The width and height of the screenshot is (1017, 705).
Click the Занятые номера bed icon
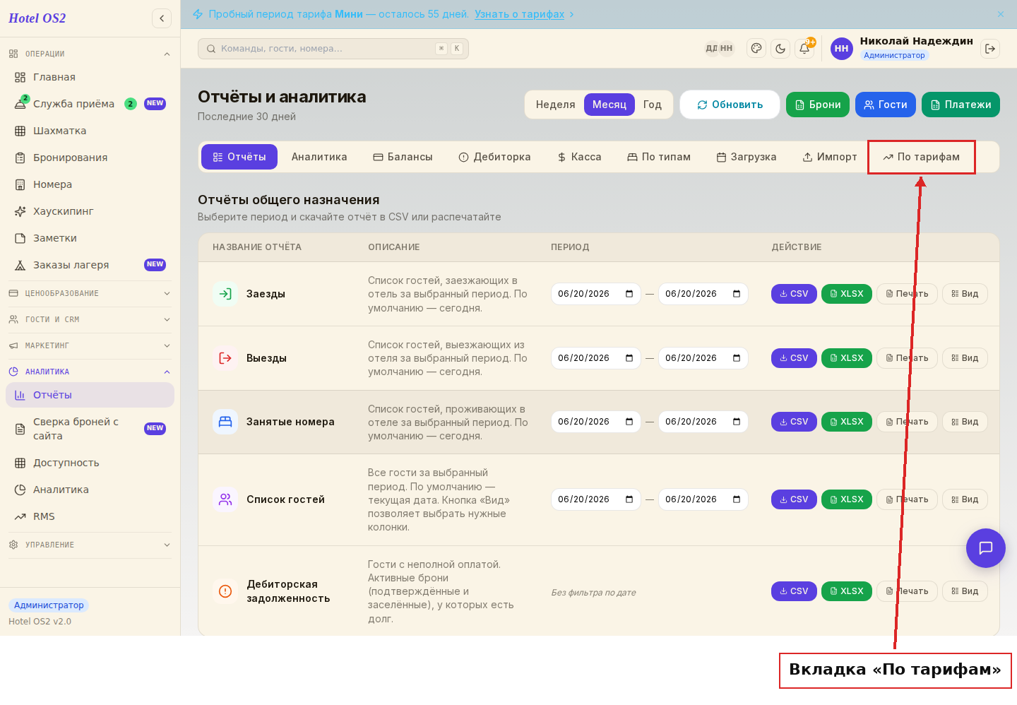pos(225,422)
